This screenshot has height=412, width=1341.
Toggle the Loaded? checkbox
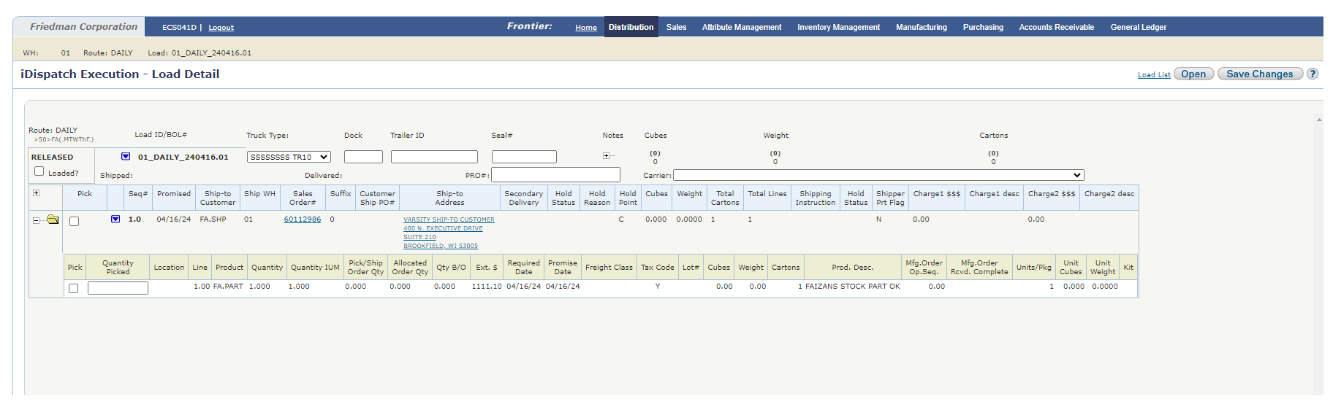click(x=39, y=171)
